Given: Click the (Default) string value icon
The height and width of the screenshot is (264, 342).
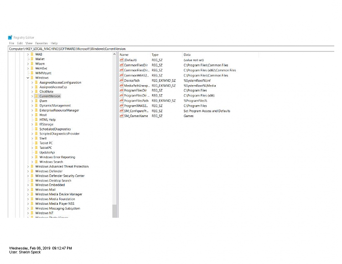Looking at the screenshot, I should (x=121, y=60).
